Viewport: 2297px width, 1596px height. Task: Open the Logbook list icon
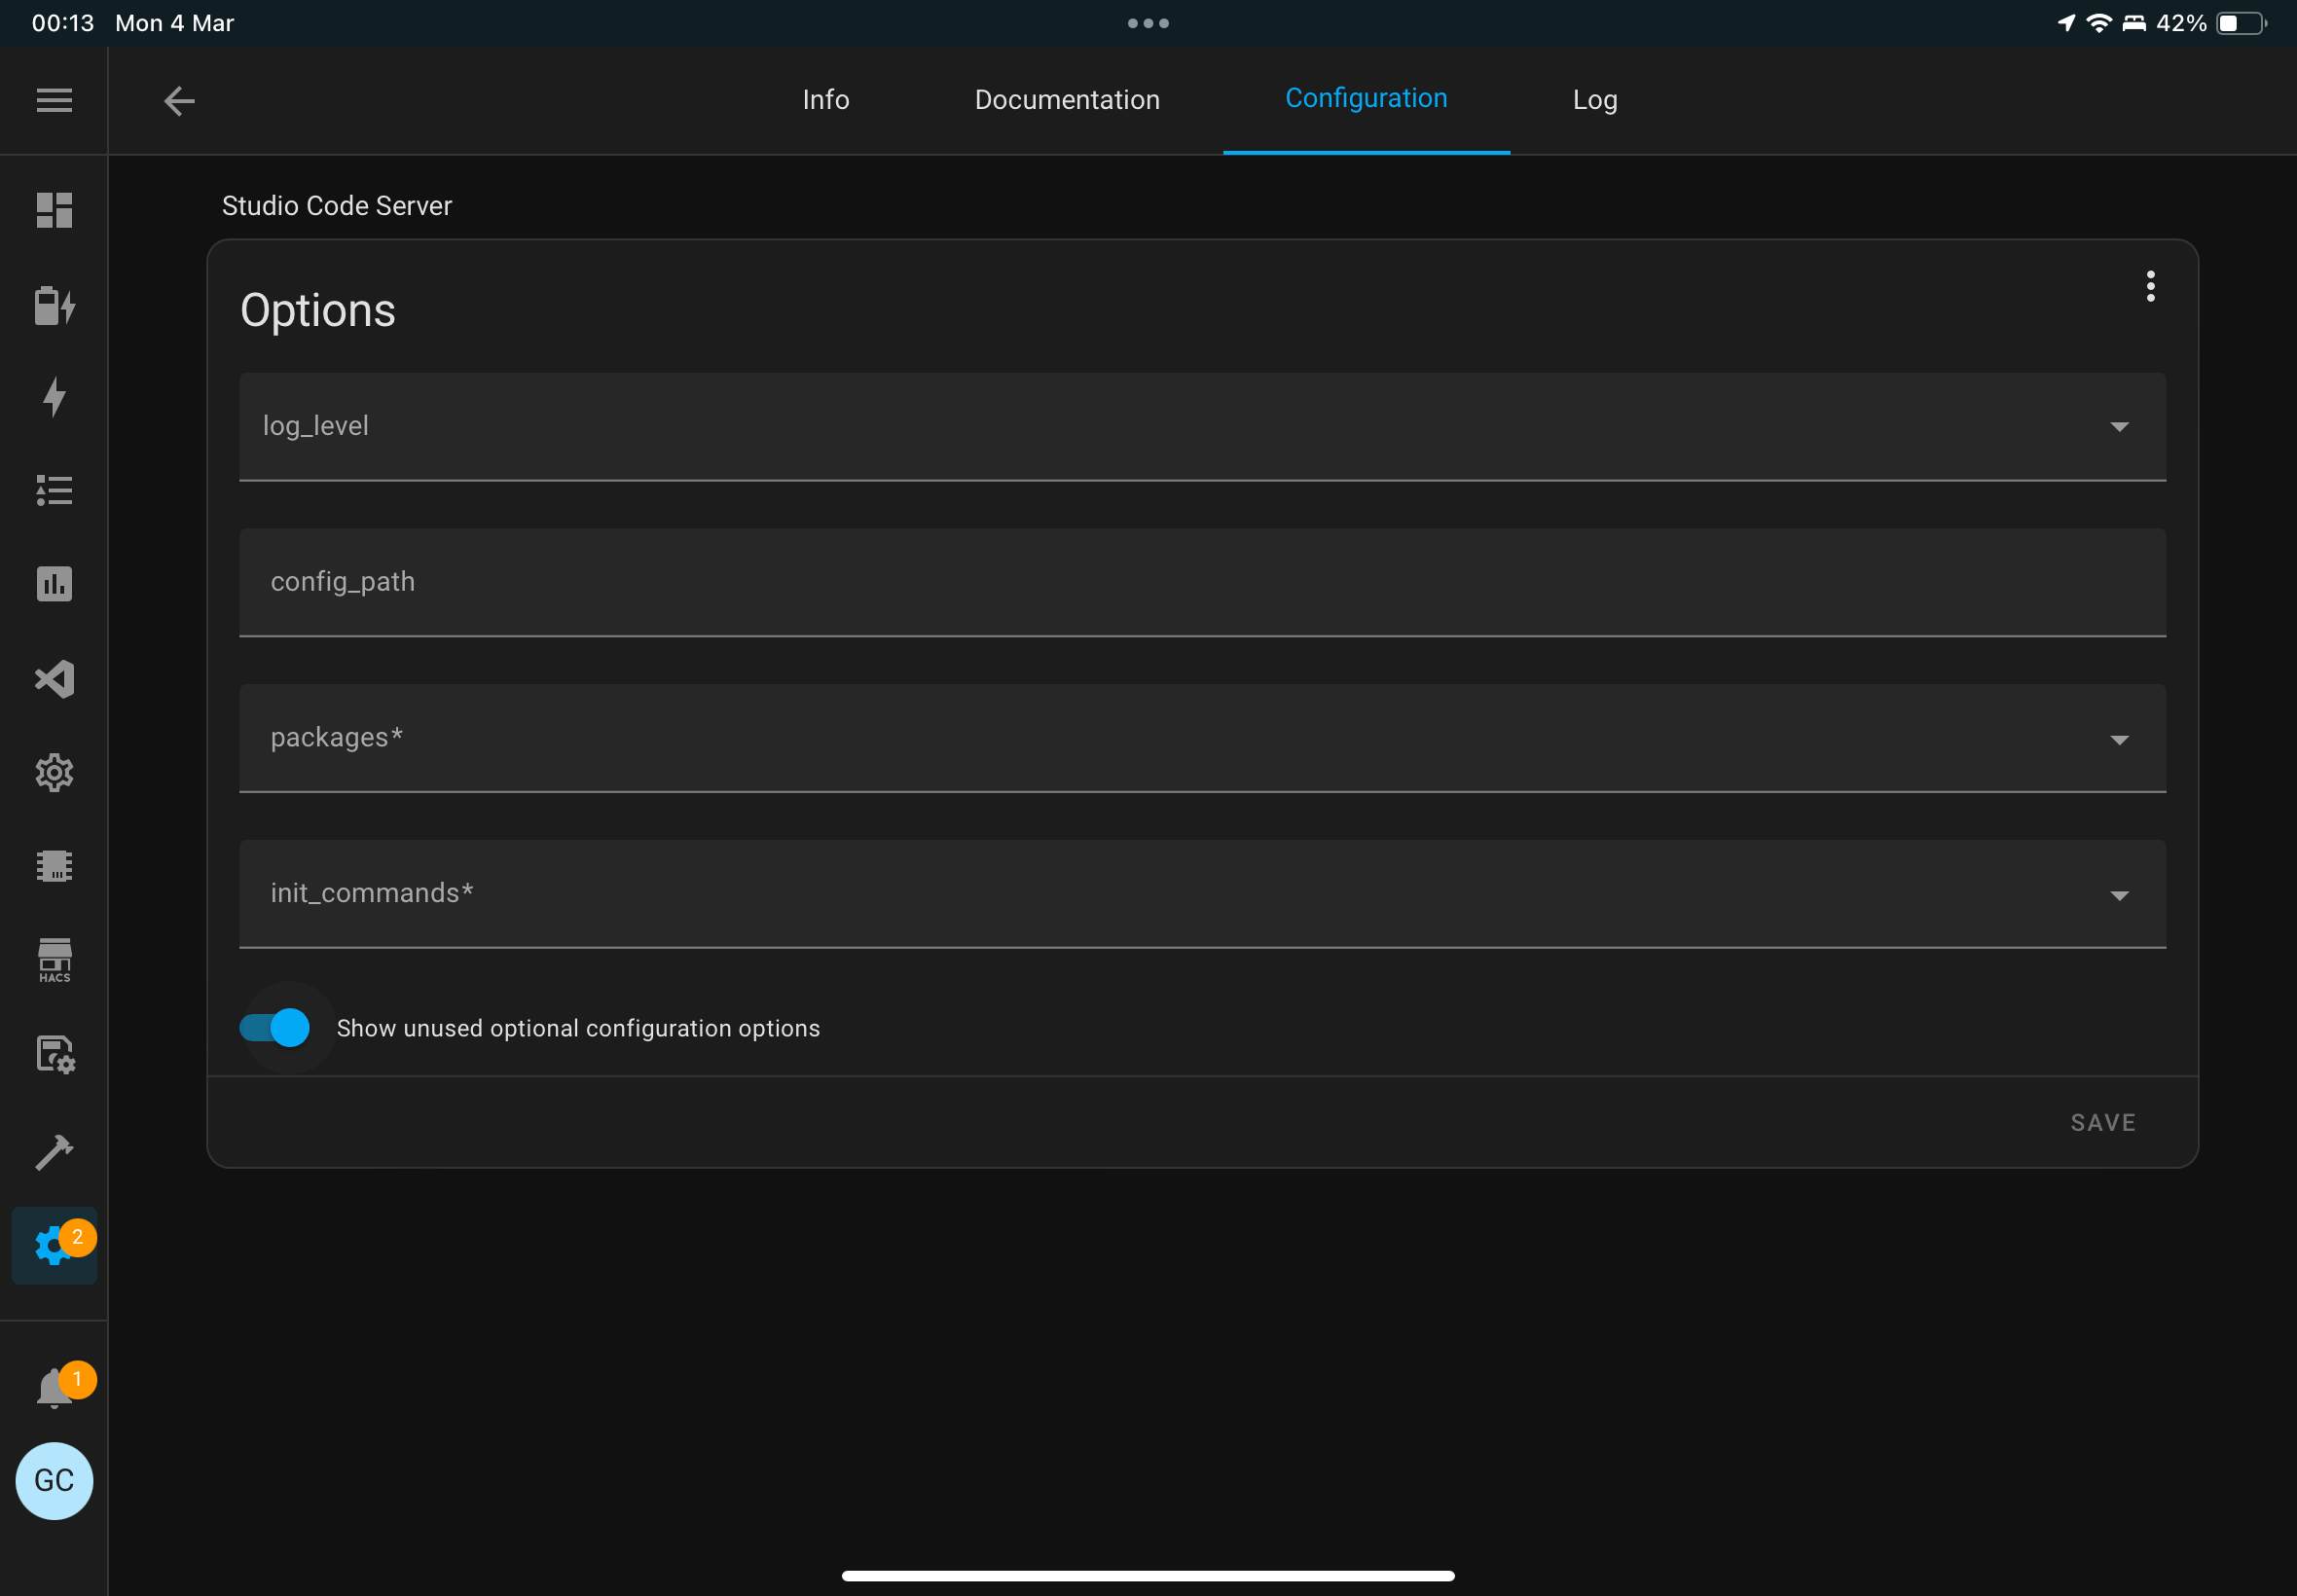pyautogui.click(x=54, y=490)
